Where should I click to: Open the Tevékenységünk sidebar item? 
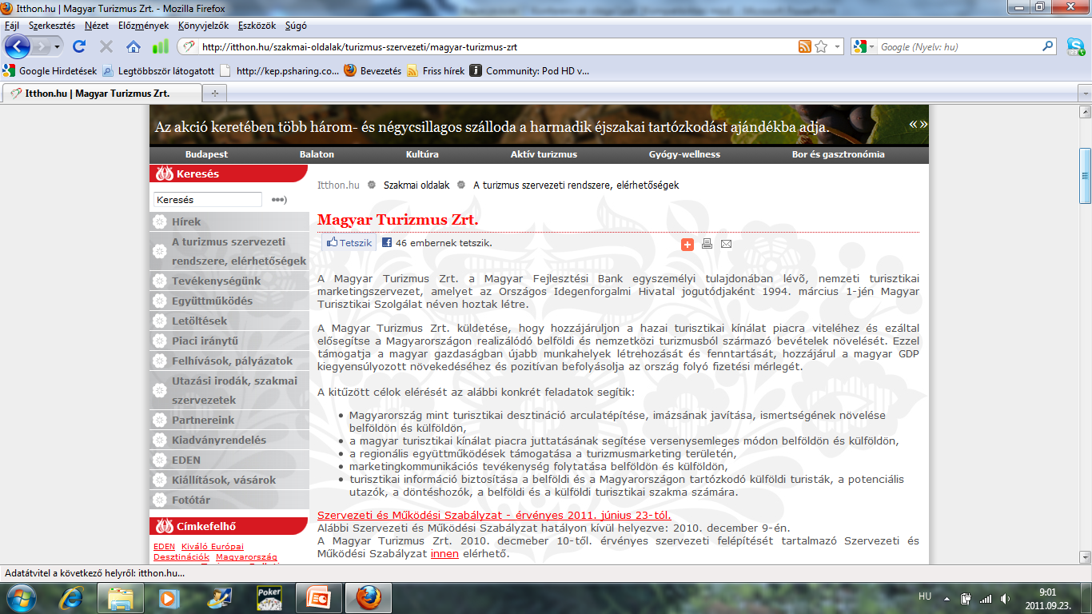point(229,281)
